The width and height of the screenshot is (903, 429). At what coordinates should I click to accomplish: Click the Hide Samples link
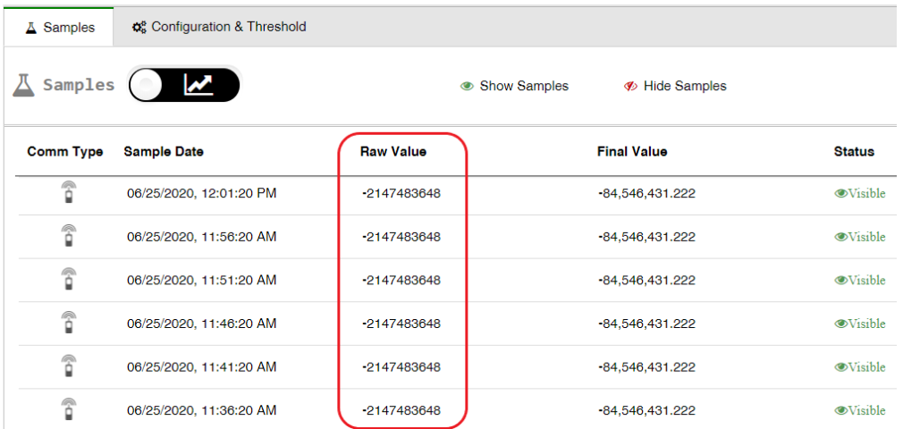(676, 86)
